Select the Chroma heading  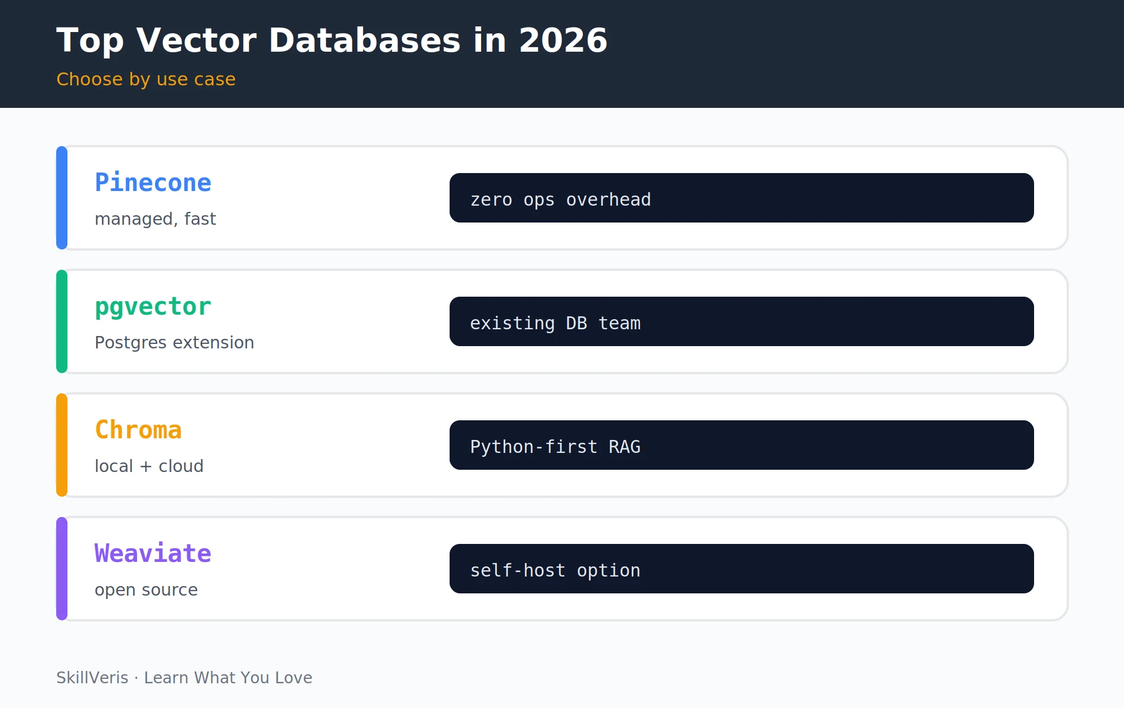[138, 430]
